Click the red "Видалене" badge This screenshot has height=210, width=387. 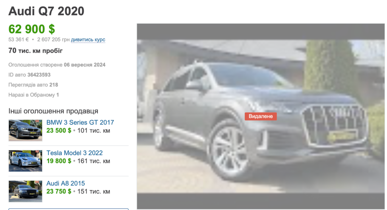(x=260, y=116)
